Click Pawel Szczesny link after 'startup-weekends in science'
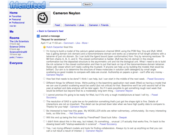 click(x=108, y=124)
